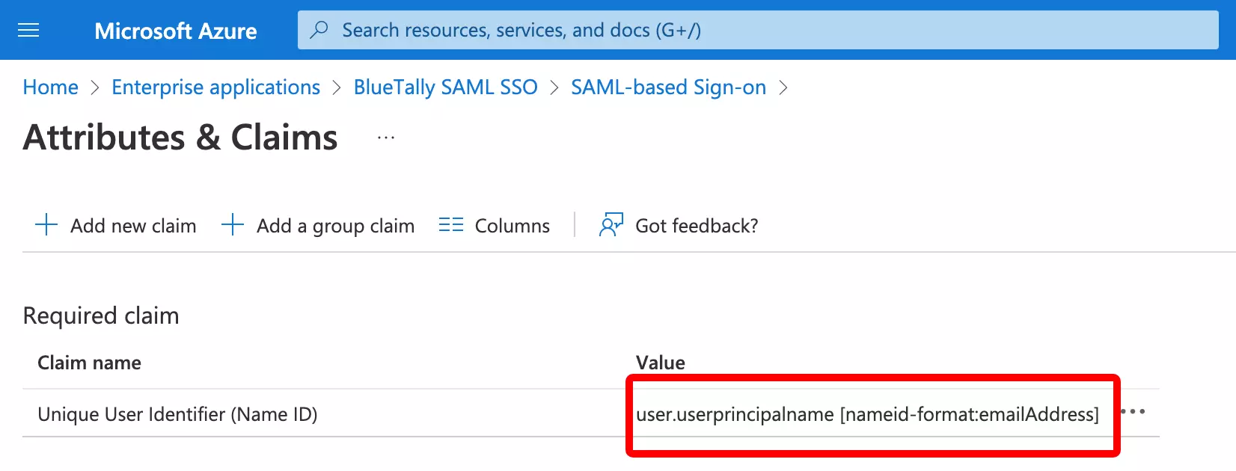This screenshot has width=1236, height=471.
Task: Open the Azure portal hamburger menu
Action: click(28, 30)
